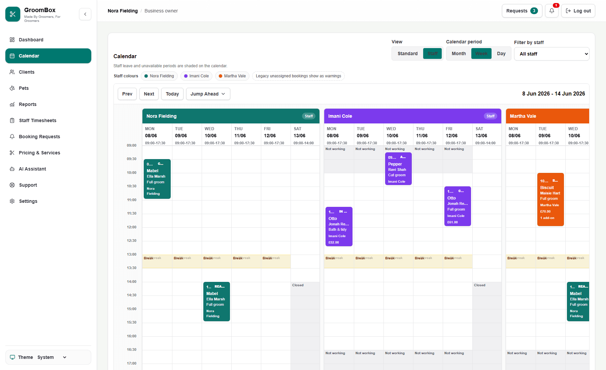Click the Staff Timesheets clipboard icon
This screenshot has height=370, width=606.
12,120
